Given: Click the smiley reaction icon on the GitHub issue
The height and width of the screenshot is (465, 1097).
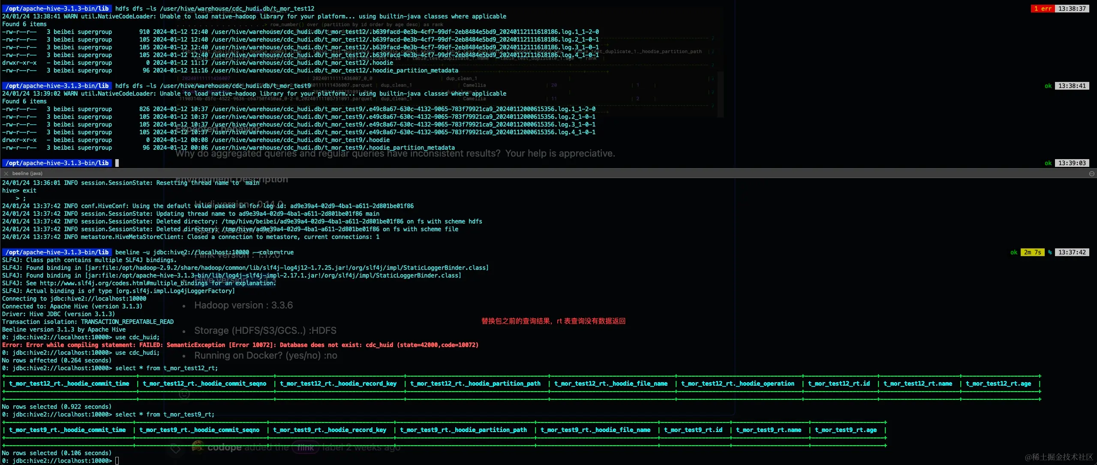Looking at the screenshot, I should [x=183, y=393].
